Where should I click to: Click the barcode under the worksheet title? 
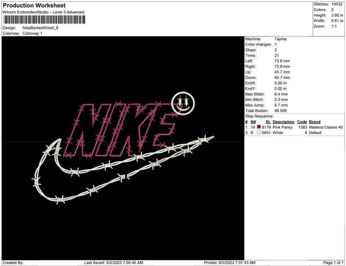[x=44, y=20]
